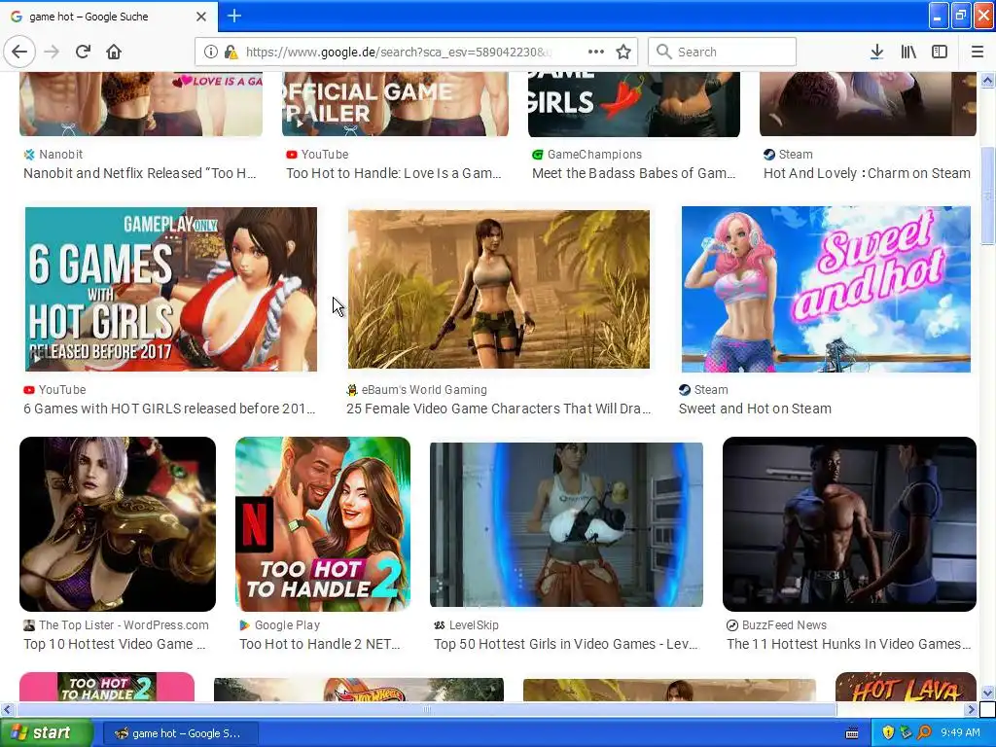Click the vertical scrollbar thumb

point(988,196)
